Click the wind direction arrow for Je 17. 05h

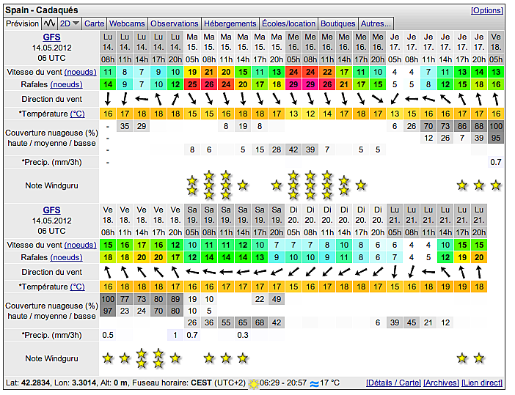395,98
